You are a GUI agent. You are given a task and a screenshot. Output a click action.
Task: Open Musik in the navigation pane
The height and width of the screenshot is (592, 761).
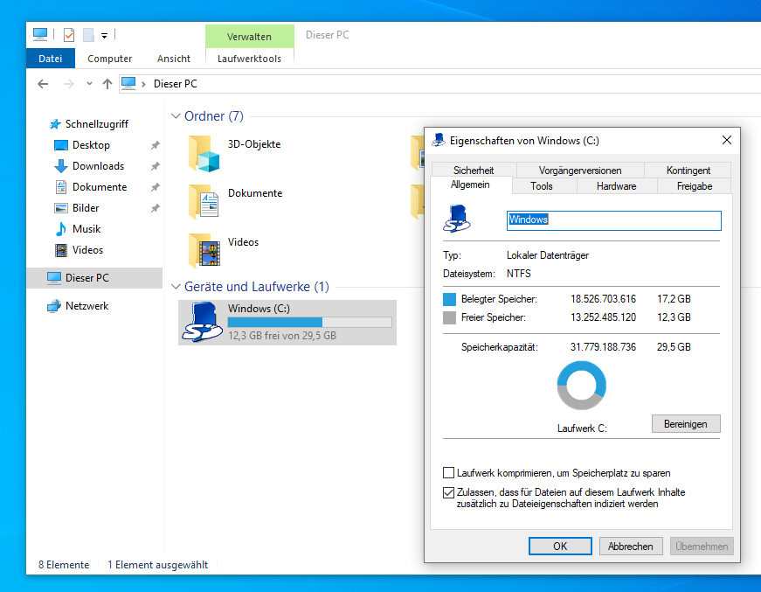click(x=86, y=229)
